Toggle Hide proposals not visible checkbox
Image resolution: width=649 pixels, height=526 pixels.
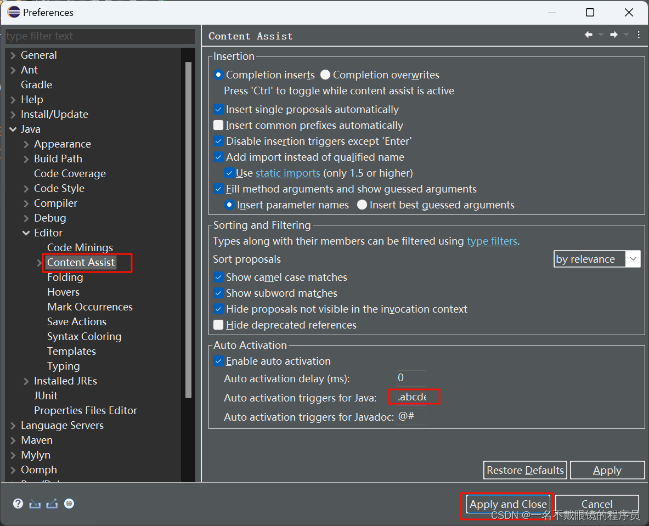click(x=218, y=309)
